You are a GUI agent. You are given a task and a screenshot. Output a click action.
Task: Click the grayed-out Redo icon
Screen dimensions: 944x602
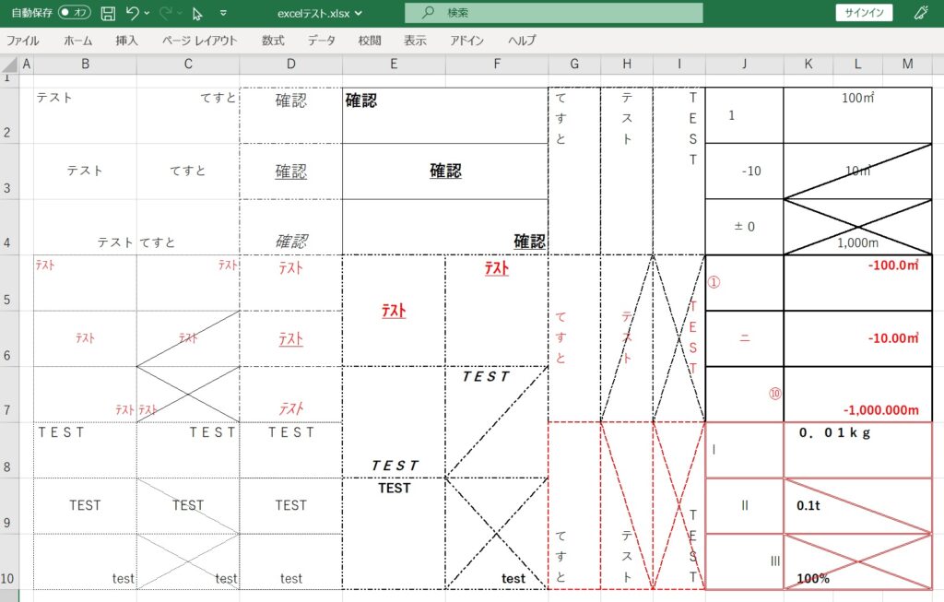click(167, 13)
